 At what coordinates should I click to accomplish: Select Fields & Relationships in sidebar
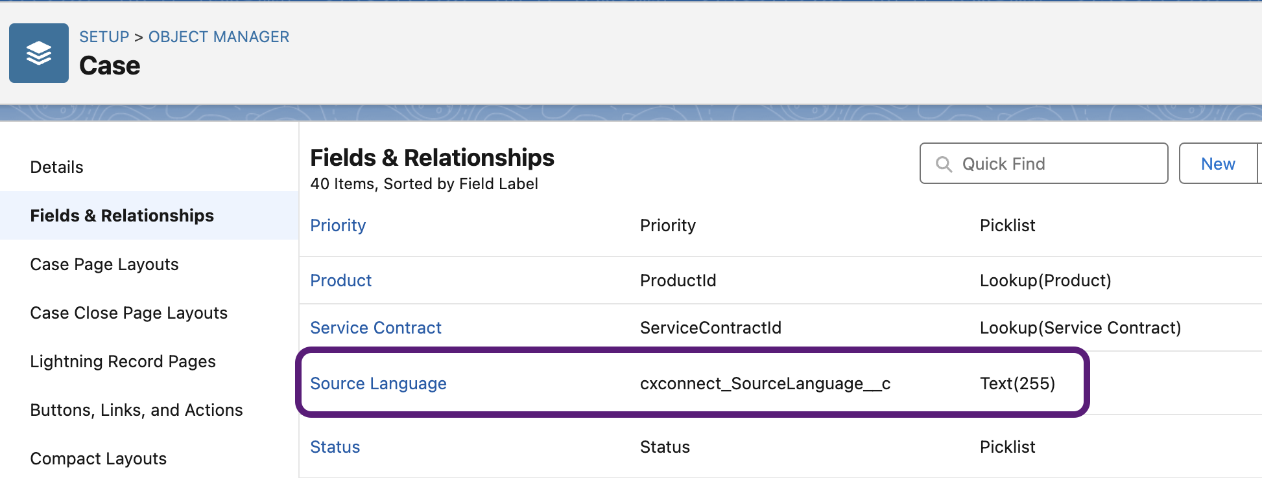click(122, 216)
